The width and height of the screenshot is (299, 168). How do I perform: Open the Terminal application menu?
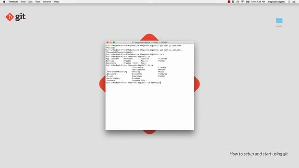[13, 2]
